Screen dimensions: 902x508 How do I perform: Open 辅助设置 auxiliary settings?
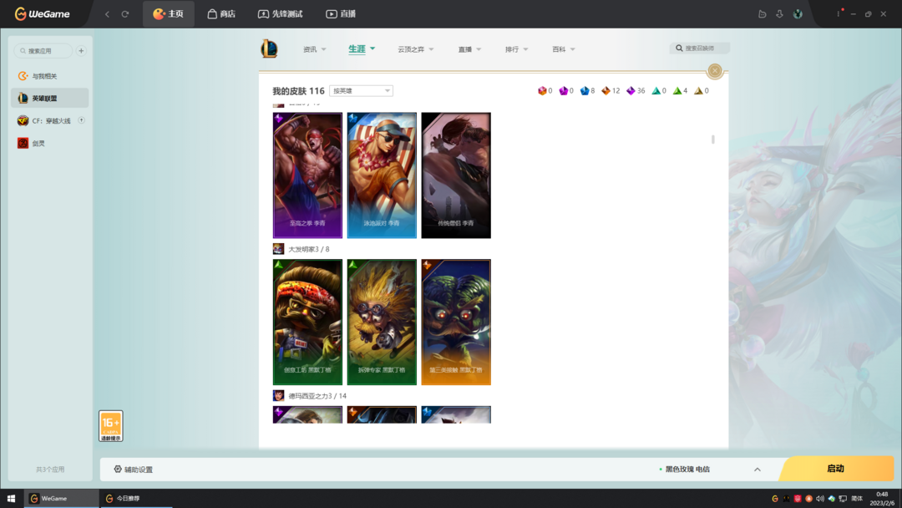[x=134, y=470]
